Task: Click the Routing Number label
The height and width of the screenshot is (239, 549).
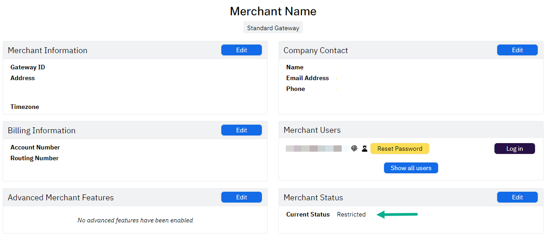Action: point(35,158)
